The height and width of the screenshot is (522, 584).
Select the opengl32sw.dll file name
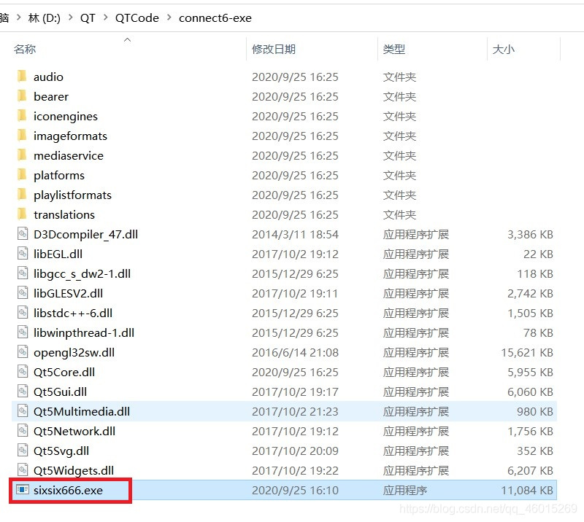point(74,353)
